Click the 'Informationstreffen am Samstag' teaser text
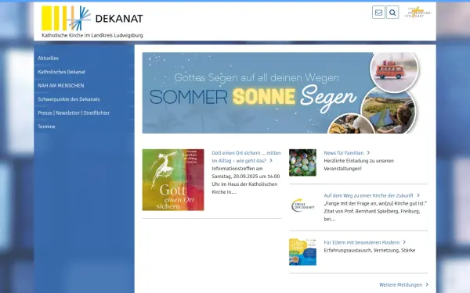The width and height of the screenshot is (470, 293). 246,180
